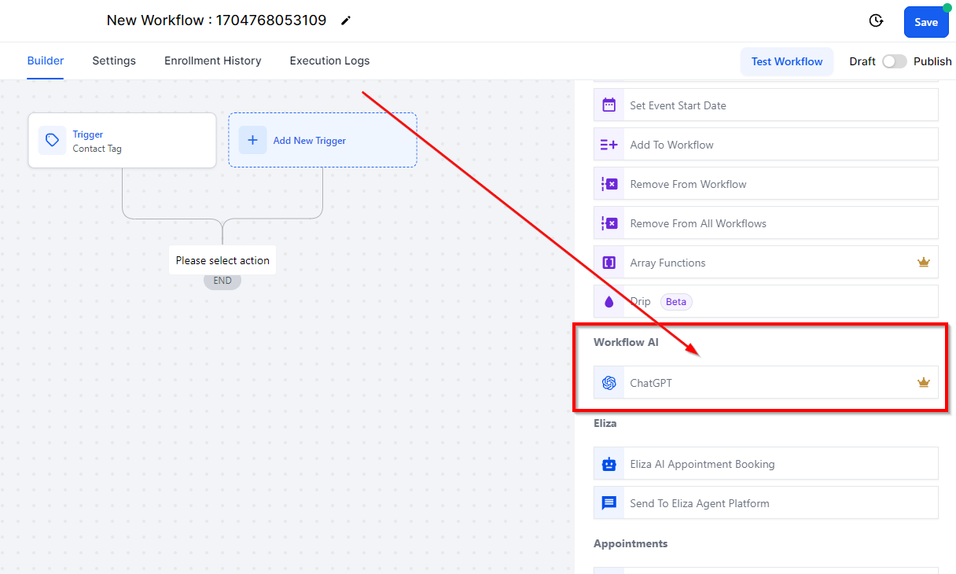Click the Appointments section heading

631,543
